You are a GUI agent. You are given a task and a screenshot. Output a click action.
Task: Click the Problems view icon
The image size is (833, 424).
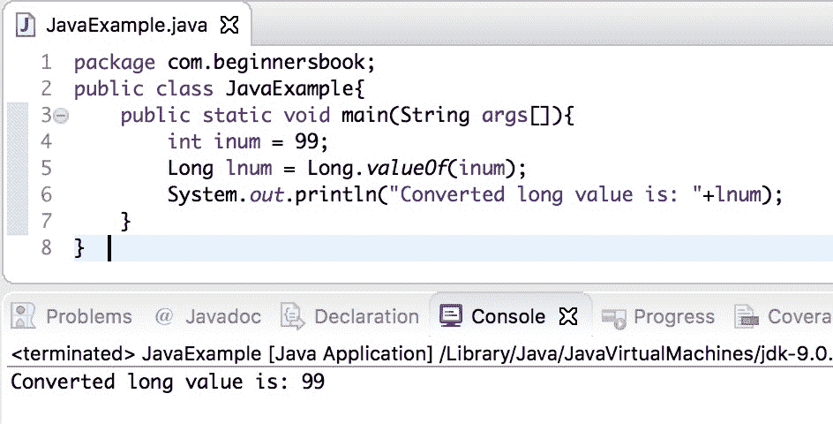25,316
